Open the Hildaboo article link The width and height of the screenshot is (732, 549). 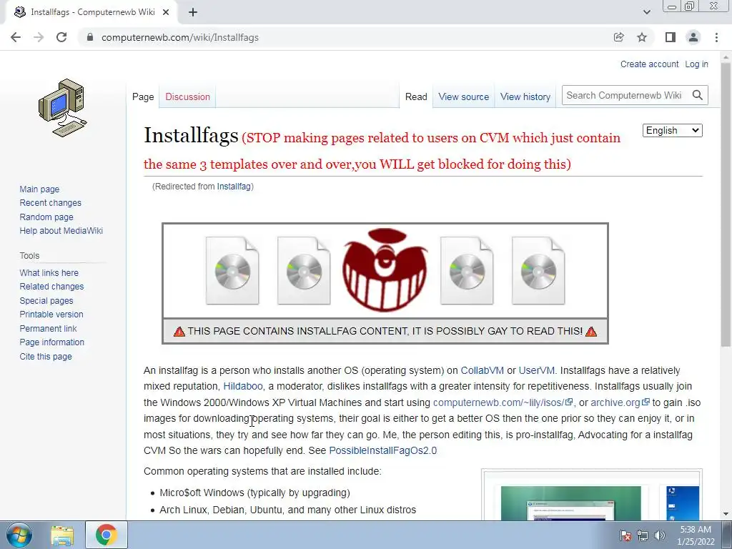pos(243,386)
